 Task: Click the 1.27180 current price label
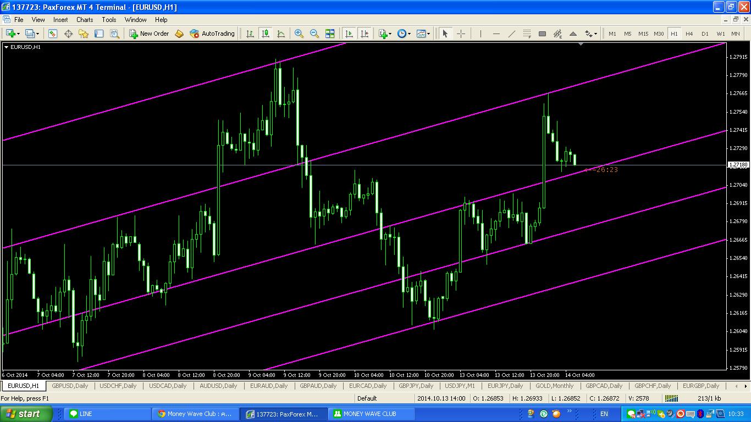click(738, 165)
